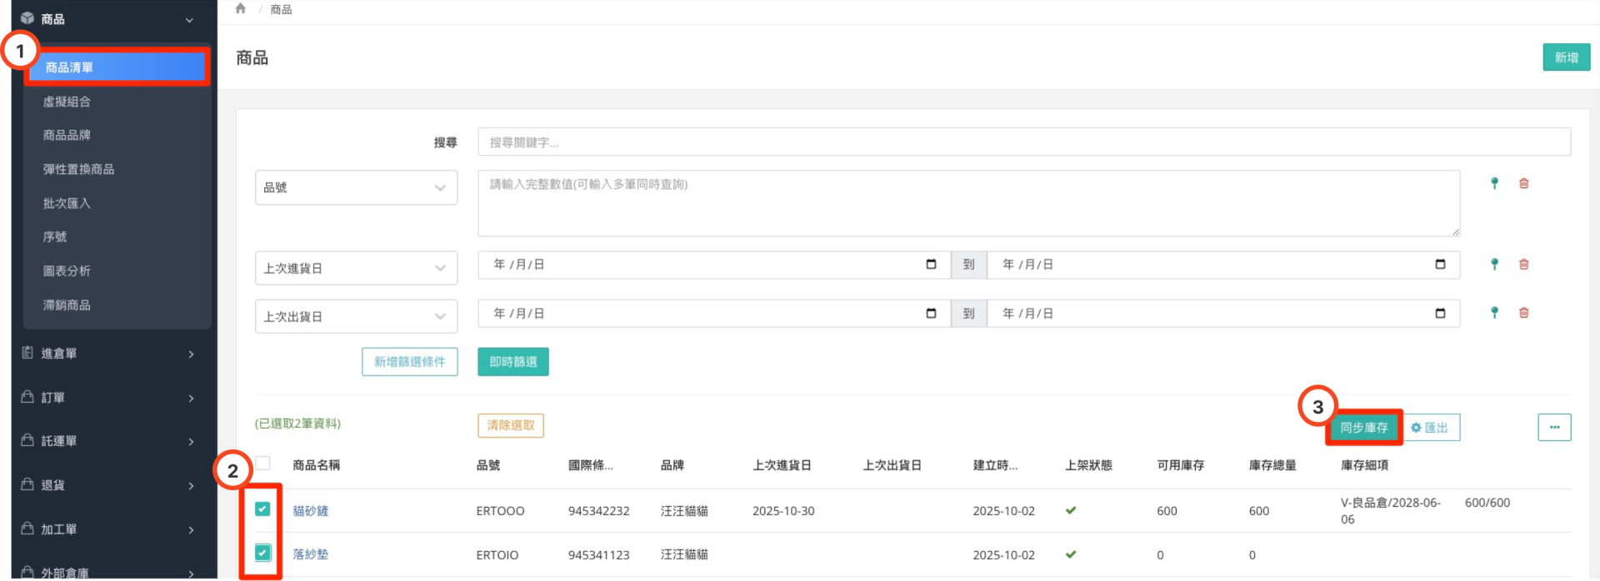Click the 即時篩選 button
This screenshot has height=581, width=1600.
point(512,362)
